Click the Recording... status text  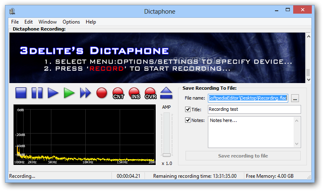(22, 176)
